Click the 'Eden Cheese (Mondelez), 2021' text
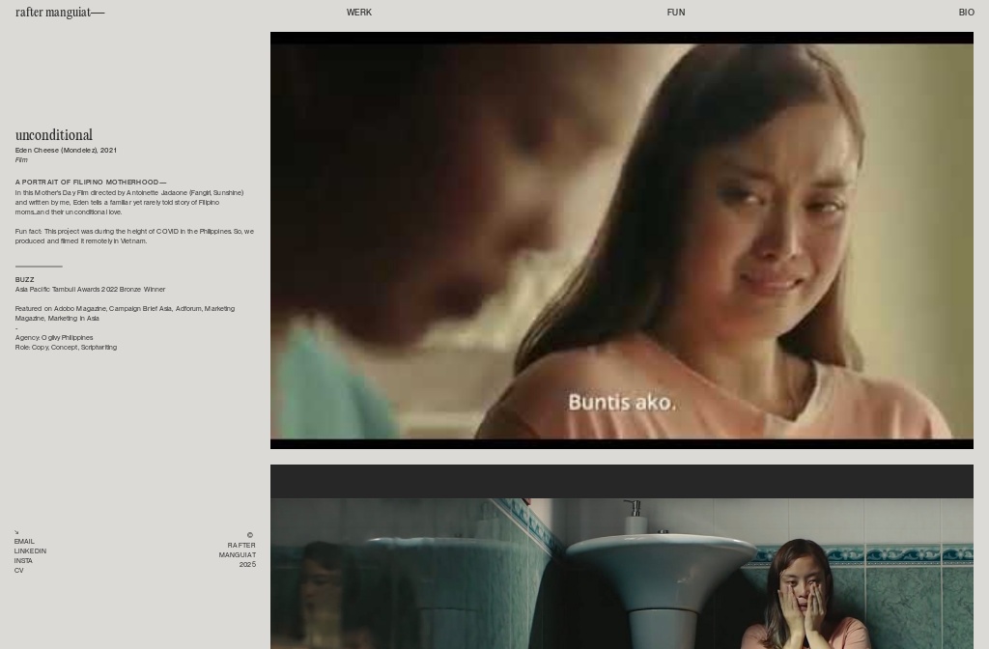 click(x=66, y=151)
